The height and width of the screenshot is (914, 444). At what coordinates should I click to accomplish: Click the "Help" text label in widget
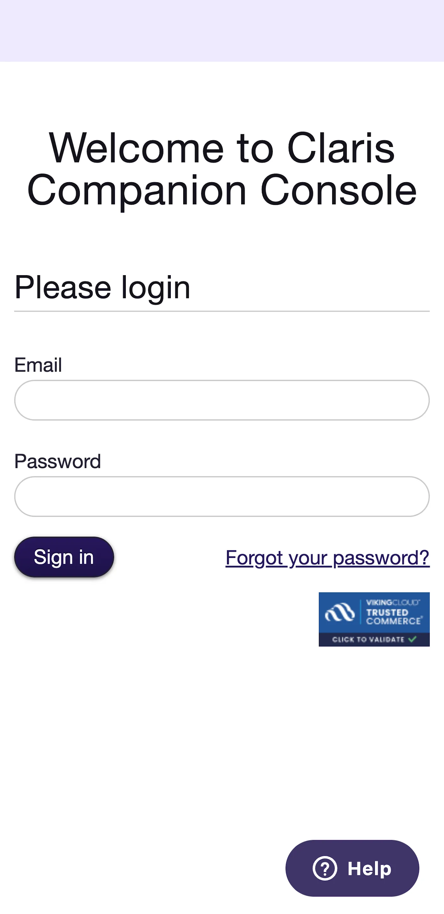(369, 869)
